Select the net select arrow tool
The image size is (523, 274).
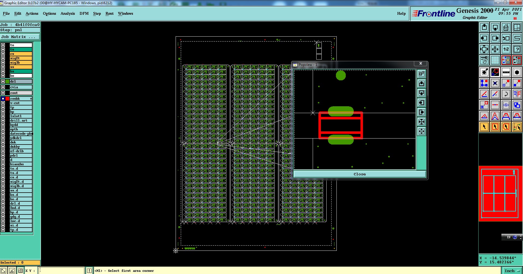[517, 127]
